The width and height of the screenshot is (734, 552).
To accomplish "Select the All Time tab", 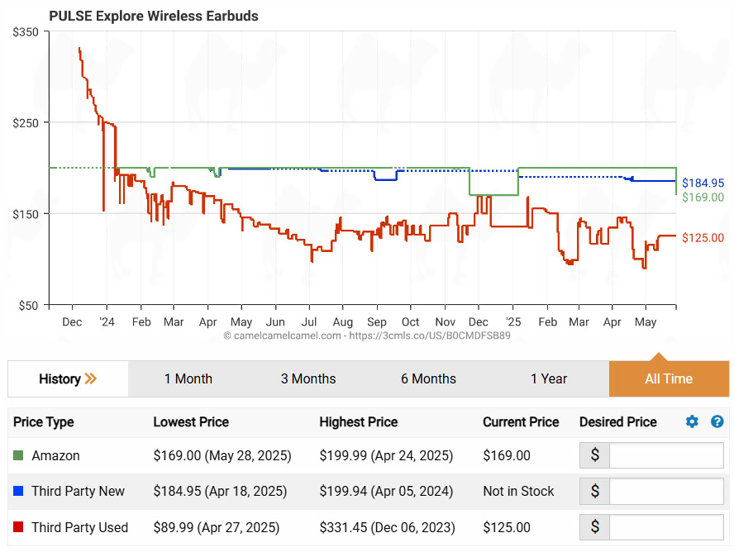I will 669,379.
